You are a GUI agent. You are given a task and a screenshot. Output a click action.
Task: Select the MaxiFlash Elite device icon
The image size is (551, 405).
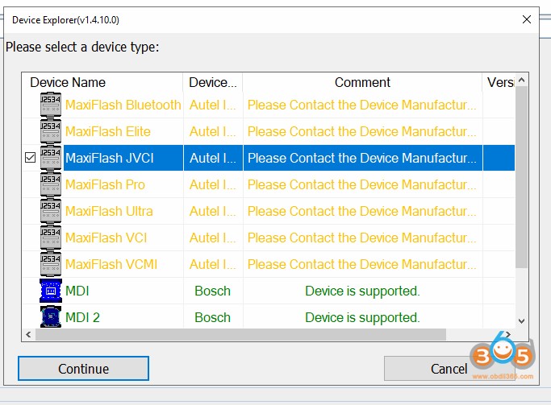[x=51, y=131]
